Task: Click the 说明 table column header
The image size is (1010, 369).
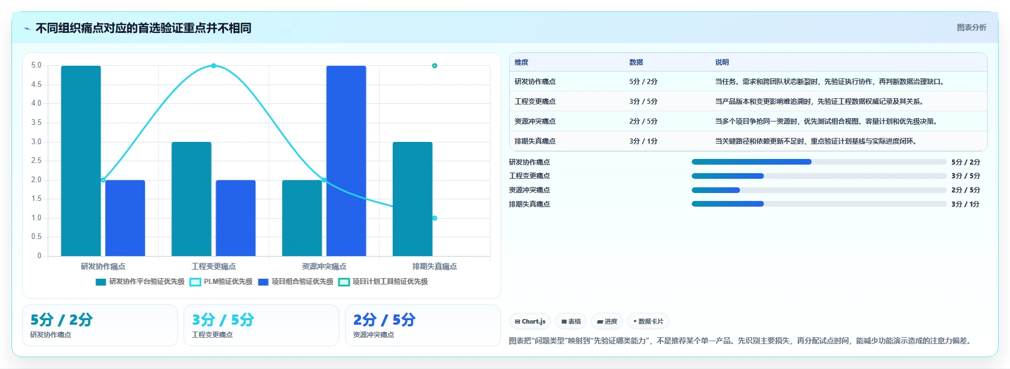Action: click(722, 62)
